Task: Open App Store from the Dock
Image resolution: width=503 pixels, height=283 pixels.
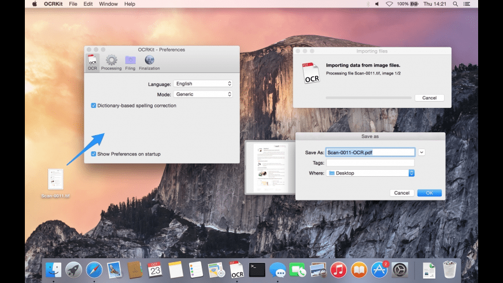Action: 379,270
